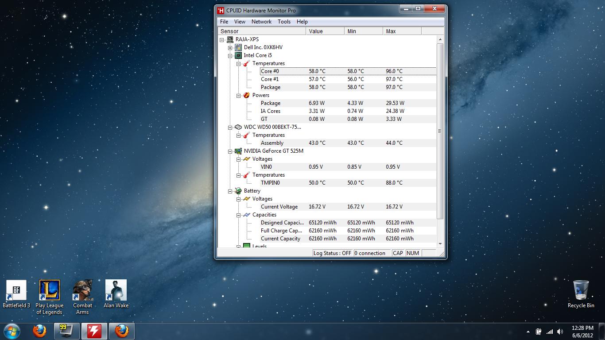Click the NVIDIA GeForce GT 525M card icon
Image resolution: width=605 pixels, height=340 pixels.
238,151
